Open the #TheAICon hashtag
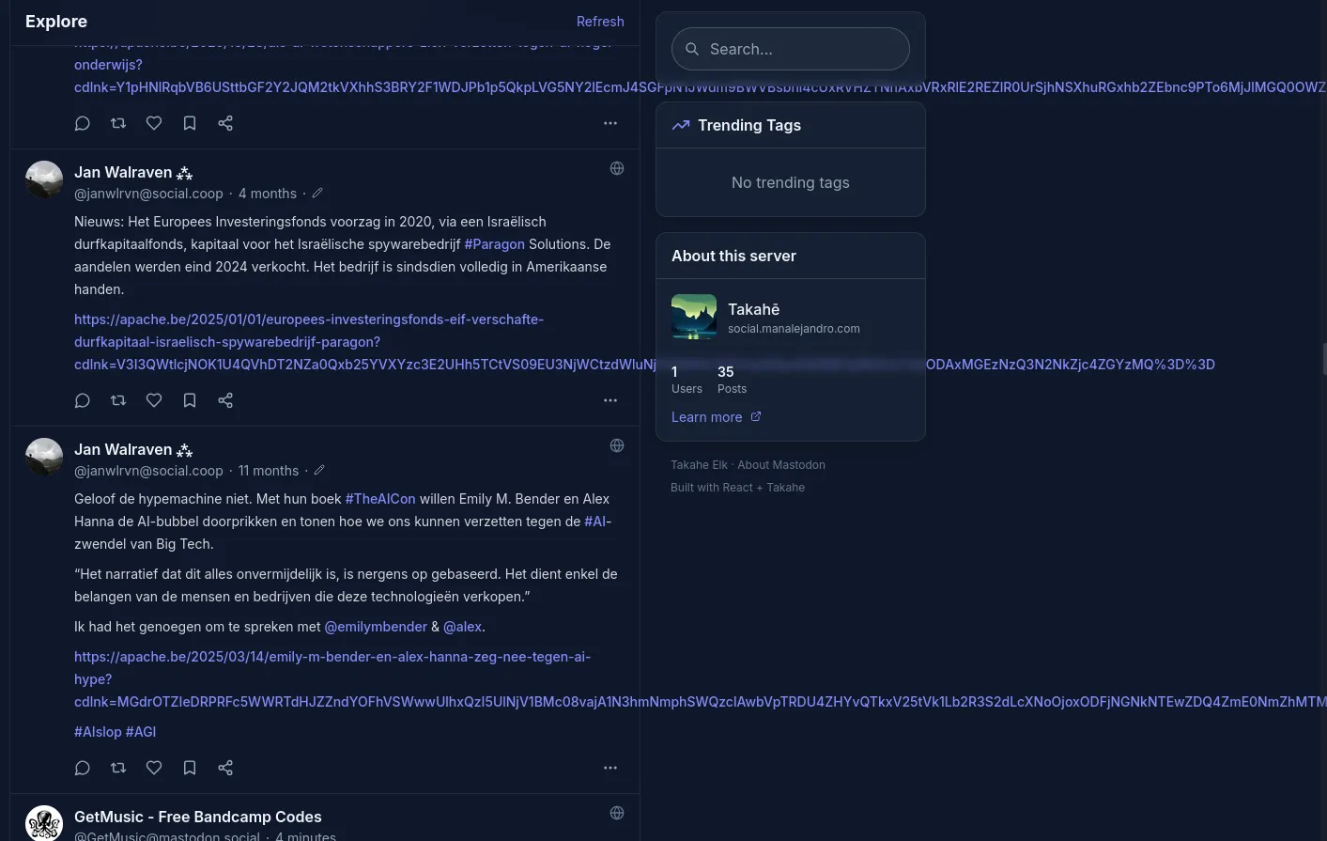Viewport: 1327px width, 841px height. (380, 499)
